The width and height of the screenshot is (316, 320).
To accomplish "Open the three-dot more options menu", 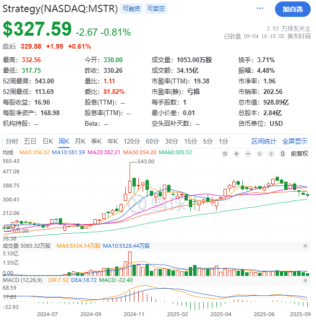I will (x=260, y=8).
